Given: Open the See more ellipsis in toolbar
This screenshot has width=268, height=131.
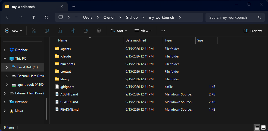Looking at the screenshot, I should pyautogui.click(x=163, y=31).
